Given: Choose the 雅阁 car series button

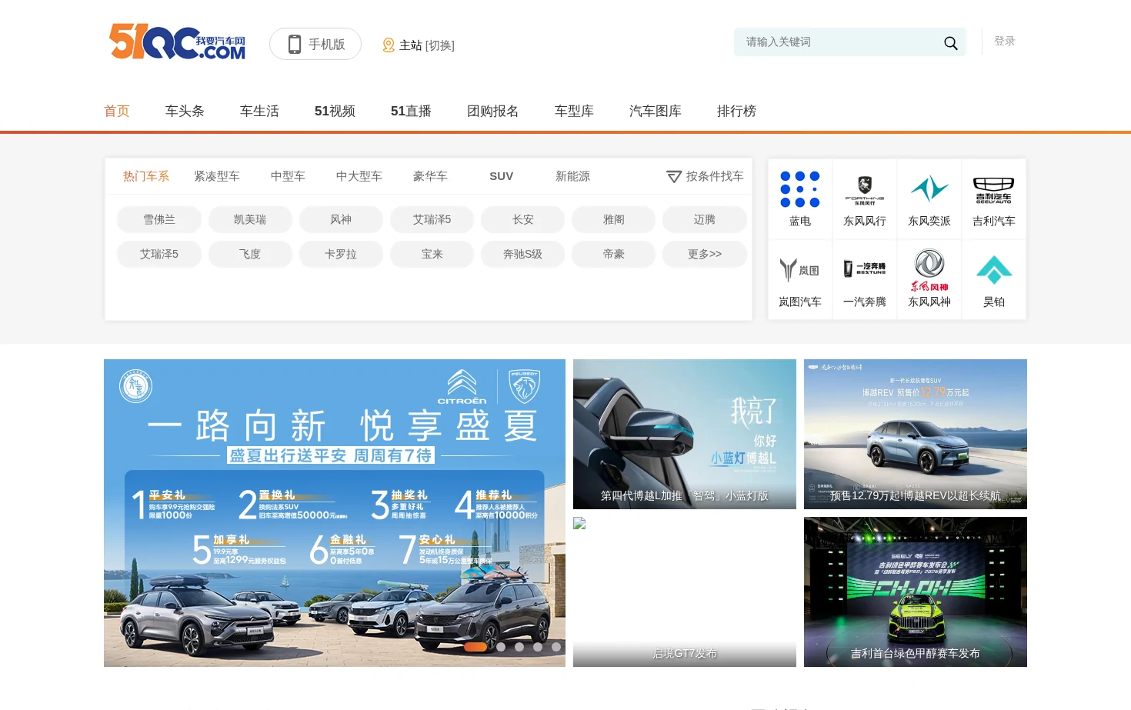Looking at the screenshot, I should [614, 219].
